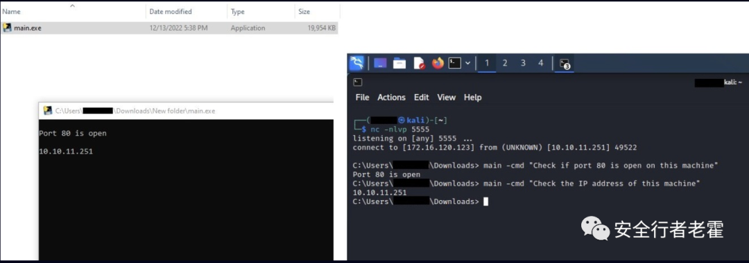The image size is (749, 263).
Task: Open the terminal emulator launcher in Kali panel
Action: click(x=455, y=63)
